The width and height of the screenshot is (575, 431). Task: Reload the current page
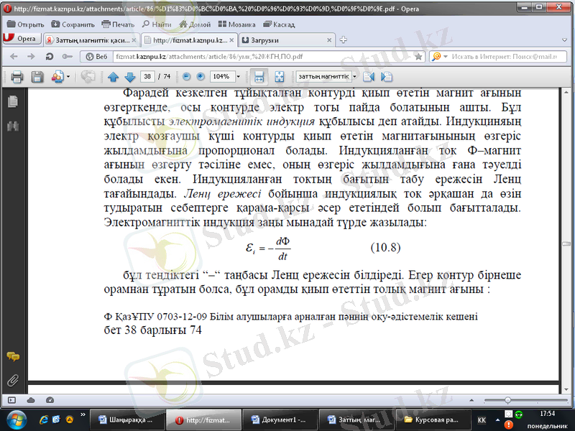(x=49, y=57)
